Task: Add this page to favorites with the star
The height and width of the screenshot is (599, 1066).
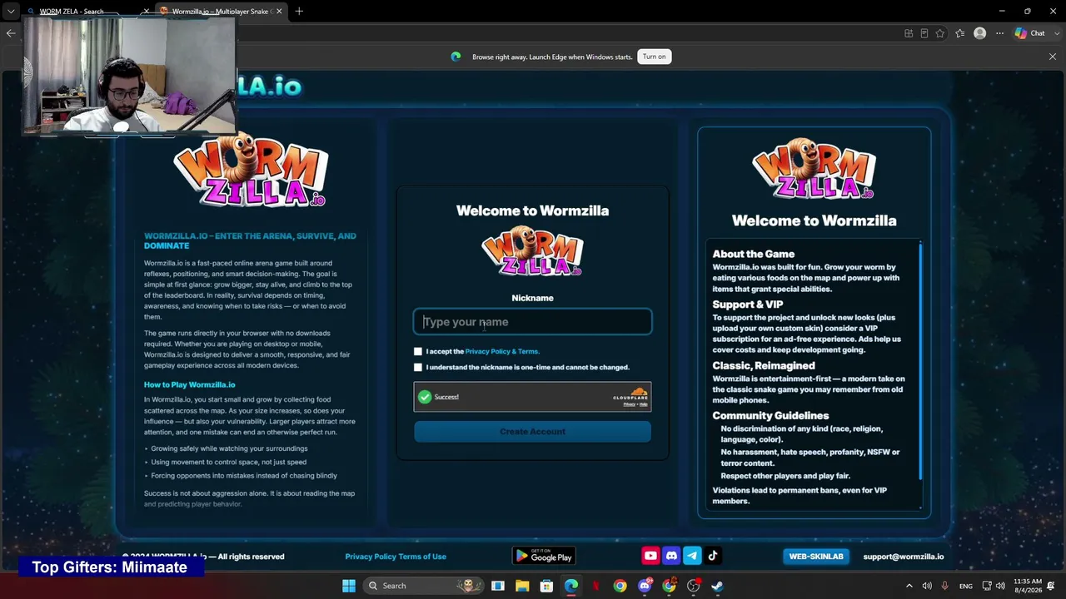Action: [940, 33]
